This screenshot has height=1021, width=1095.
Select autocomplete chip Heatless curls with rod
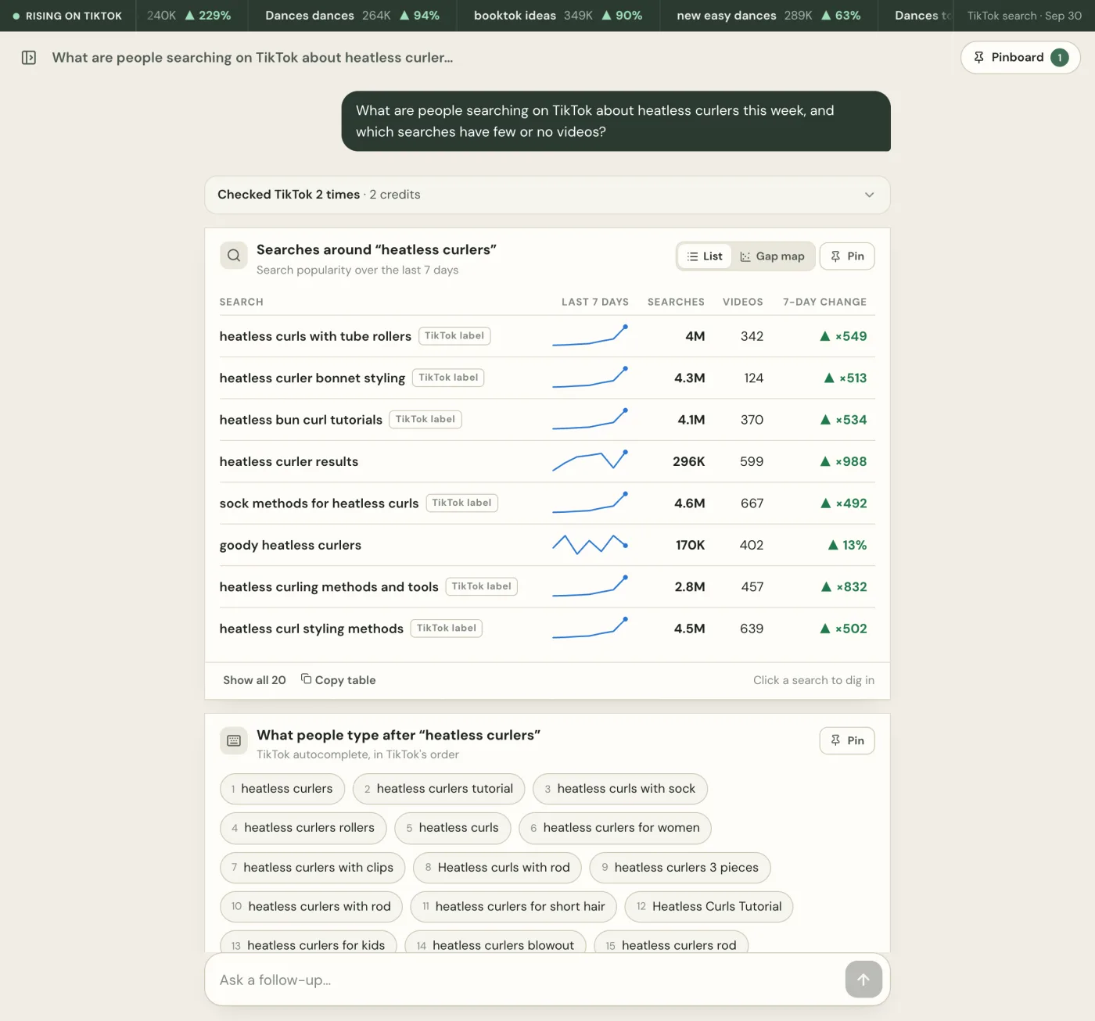tap(497, 868)
